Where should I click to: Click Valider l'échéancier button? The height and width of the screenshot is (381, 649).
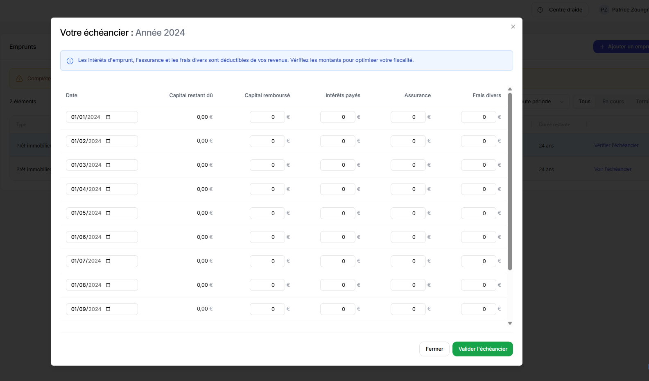[483, 349]
